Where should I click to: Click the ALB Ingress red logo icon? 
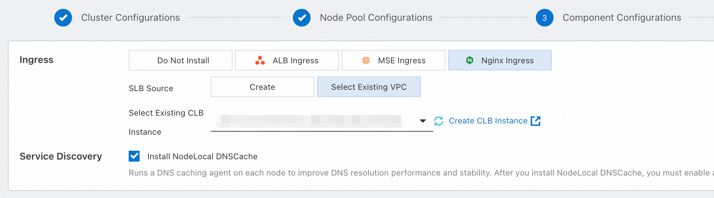pos(260,61)
